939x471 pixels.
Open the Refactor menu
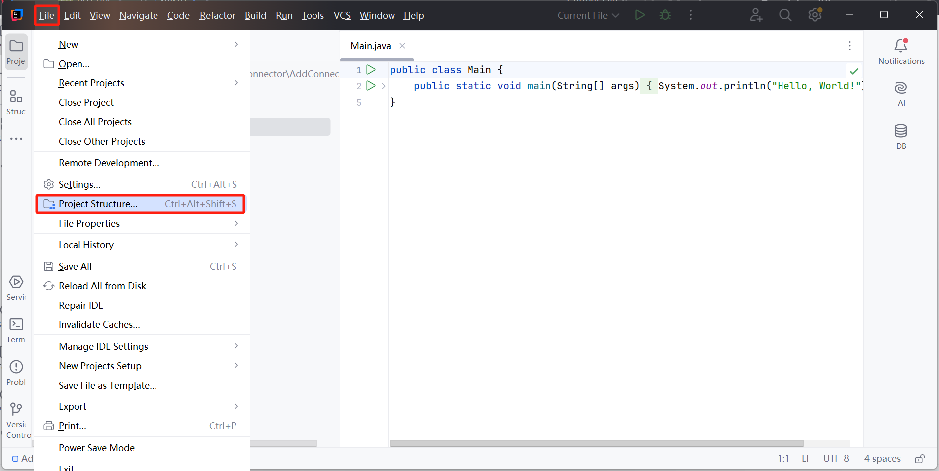(x=217, y=15)
